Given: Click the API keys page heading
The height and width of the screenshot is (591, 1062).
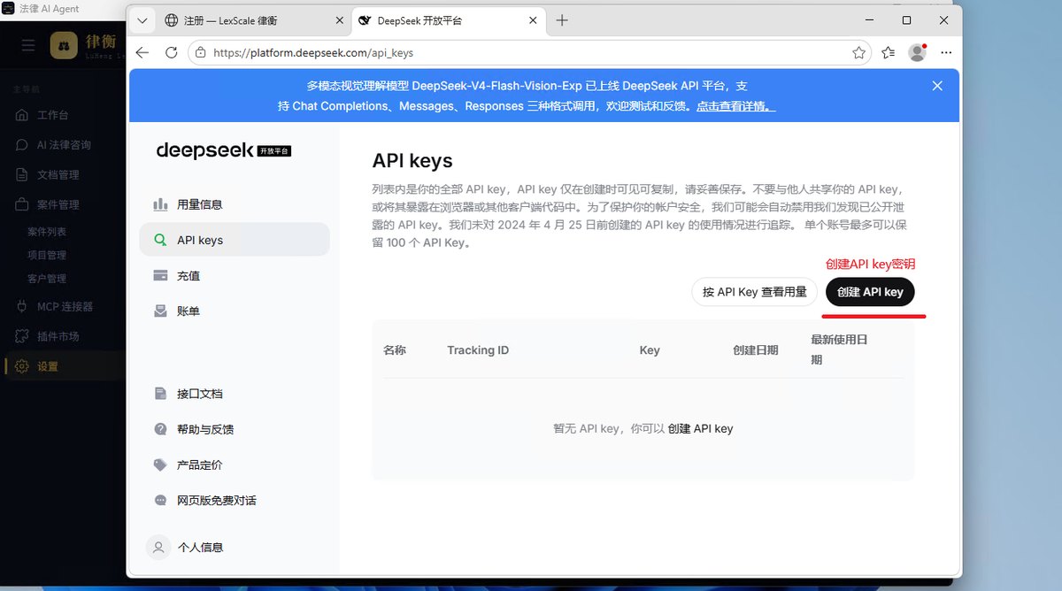Looking at the screenshot, I should (x=412, y=161).
